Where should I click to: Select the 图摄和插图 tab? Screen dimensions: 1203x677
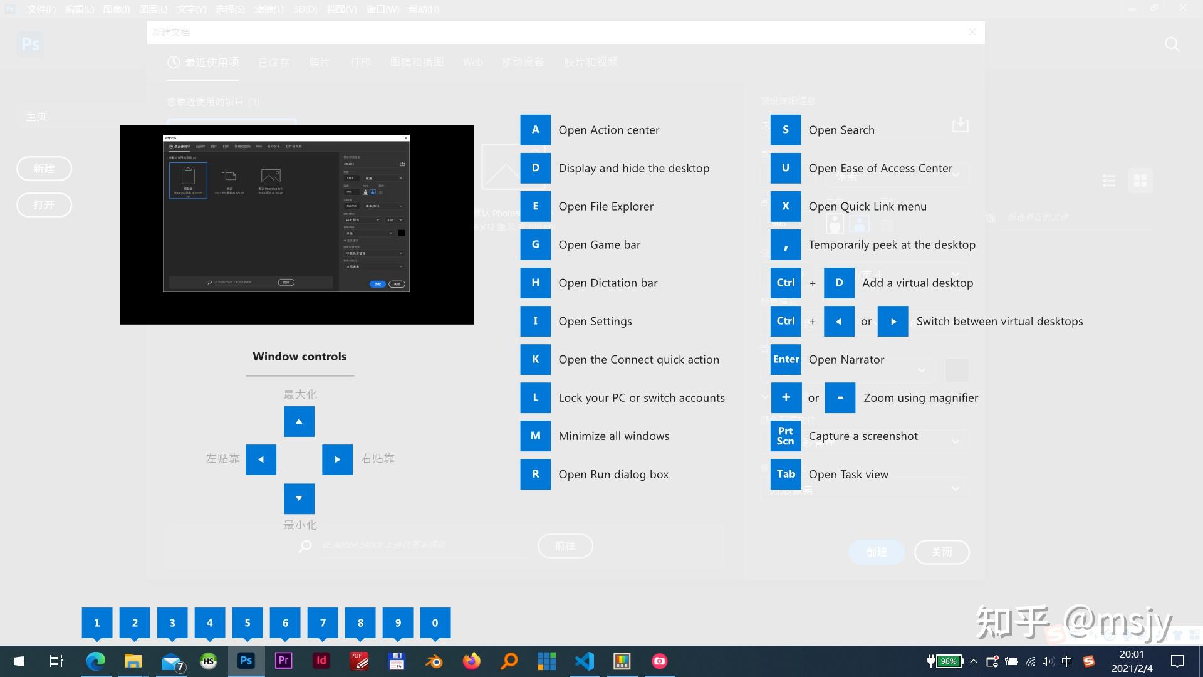[417, 62]
